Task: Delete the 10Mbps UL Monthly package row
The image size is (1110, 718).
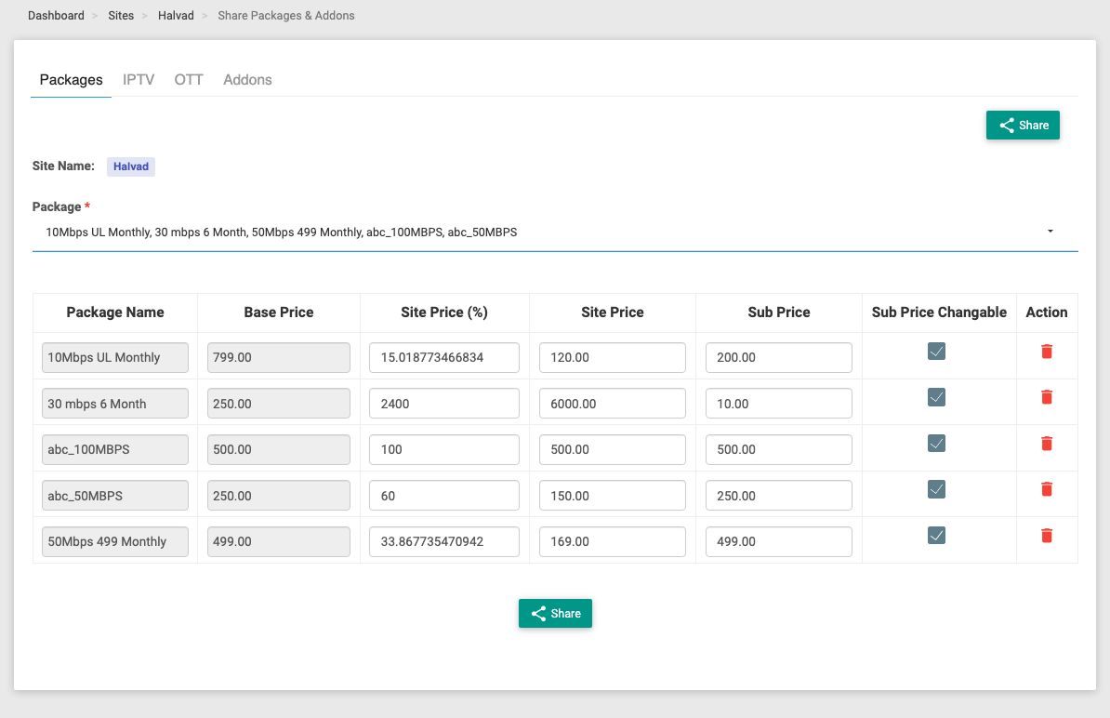Action: 1046,352
